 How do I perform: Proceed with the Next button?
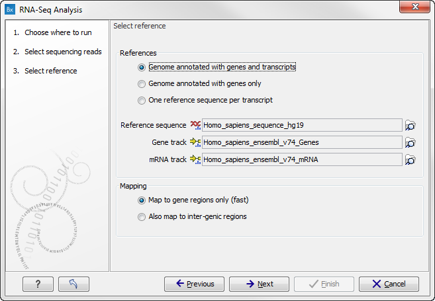tap(259, 284)
